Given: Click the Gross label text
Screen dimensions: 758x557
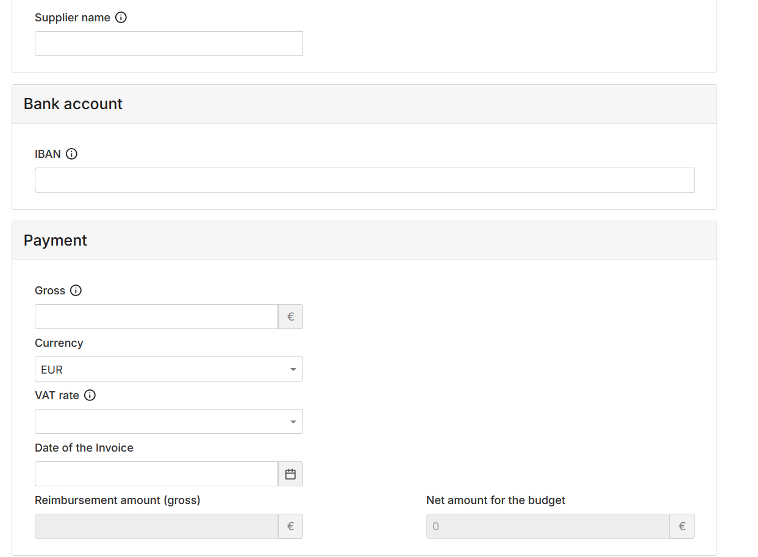Looking at the screenshot, I should coord(50,291).
